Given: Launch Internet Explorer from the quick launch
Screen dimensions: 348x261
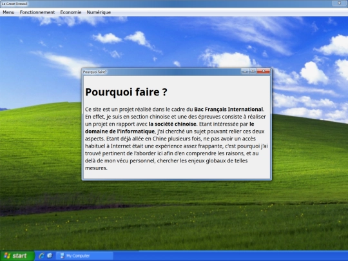Looking at the screenshot, I should point(41,256).
